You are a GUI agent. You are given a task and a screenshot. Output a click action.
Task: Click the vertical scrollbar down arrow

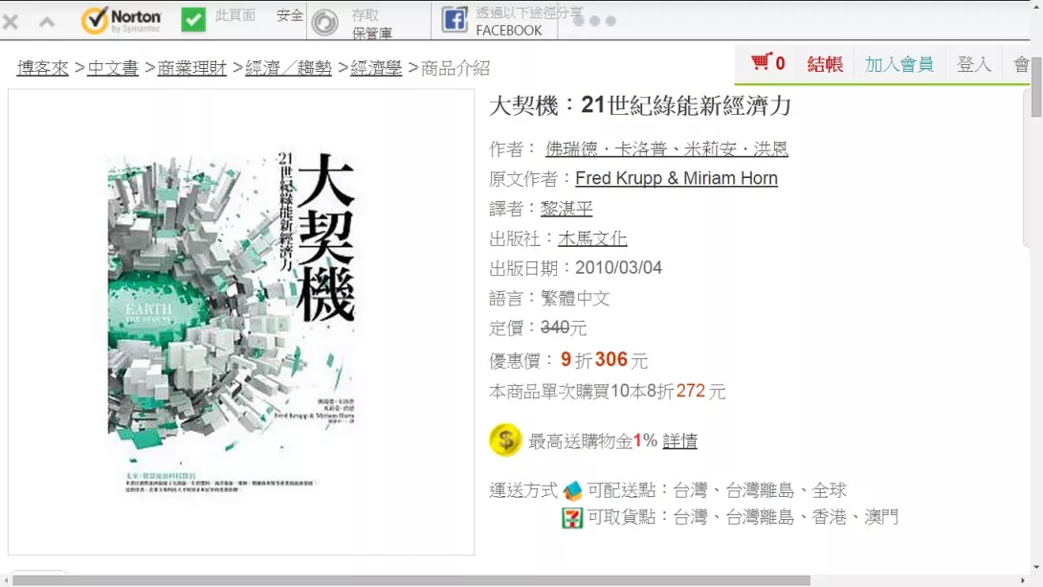1036,567
